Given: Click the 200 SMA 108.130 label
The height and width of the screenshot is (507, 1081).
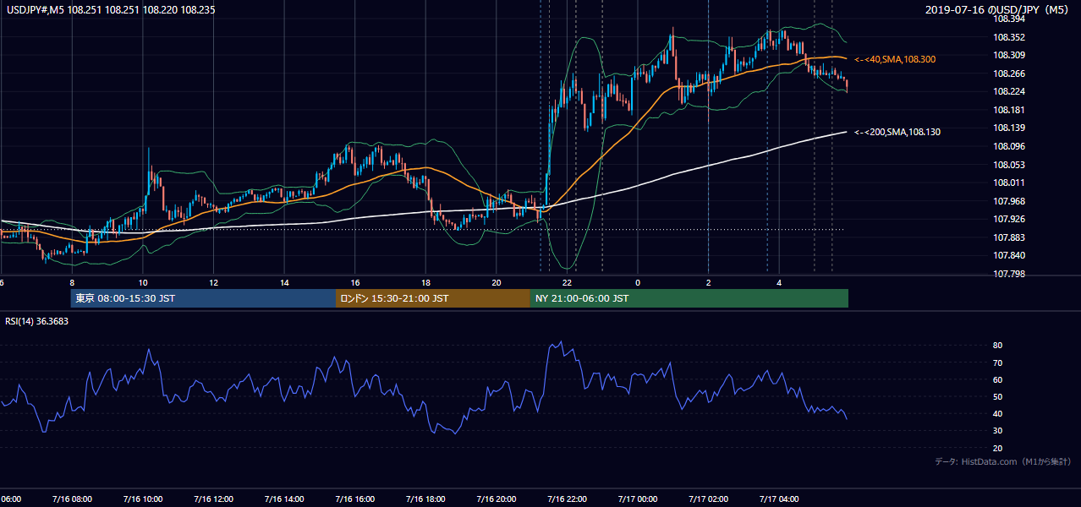Looking at the screenshot, I should (x=897, y=132).
